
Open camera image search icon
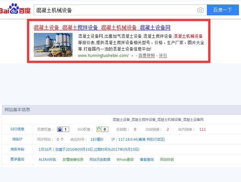pyautogui.click(x=200, y=10)
